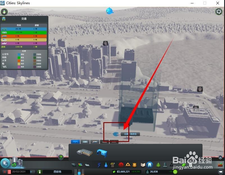Click the city name 西谷地
The width and height of the screenshot is (225, 175).
[57, 172]
